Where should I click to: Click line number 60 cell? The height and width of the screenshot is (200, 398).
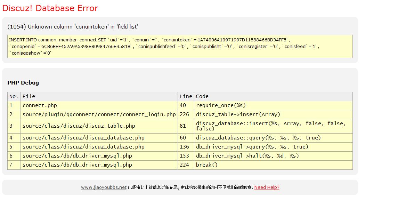186,138
